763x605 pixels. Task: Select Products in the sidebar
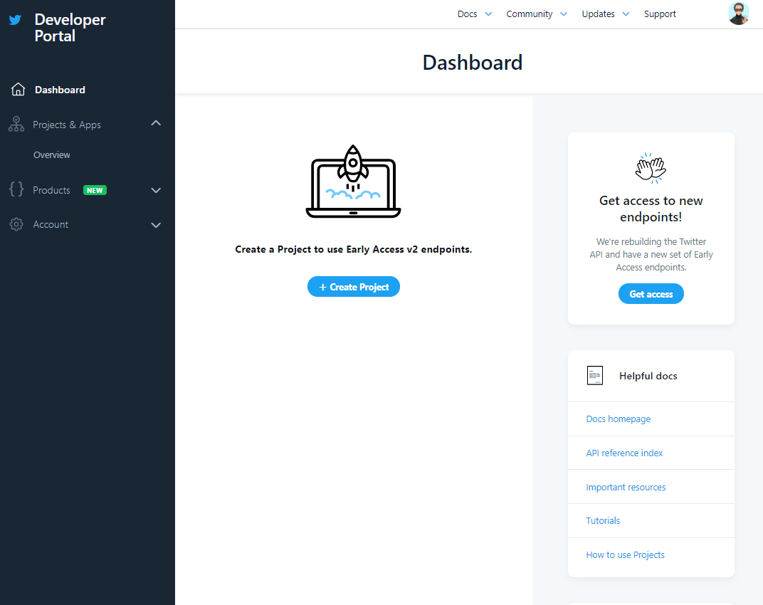click(x=51, y=190)
